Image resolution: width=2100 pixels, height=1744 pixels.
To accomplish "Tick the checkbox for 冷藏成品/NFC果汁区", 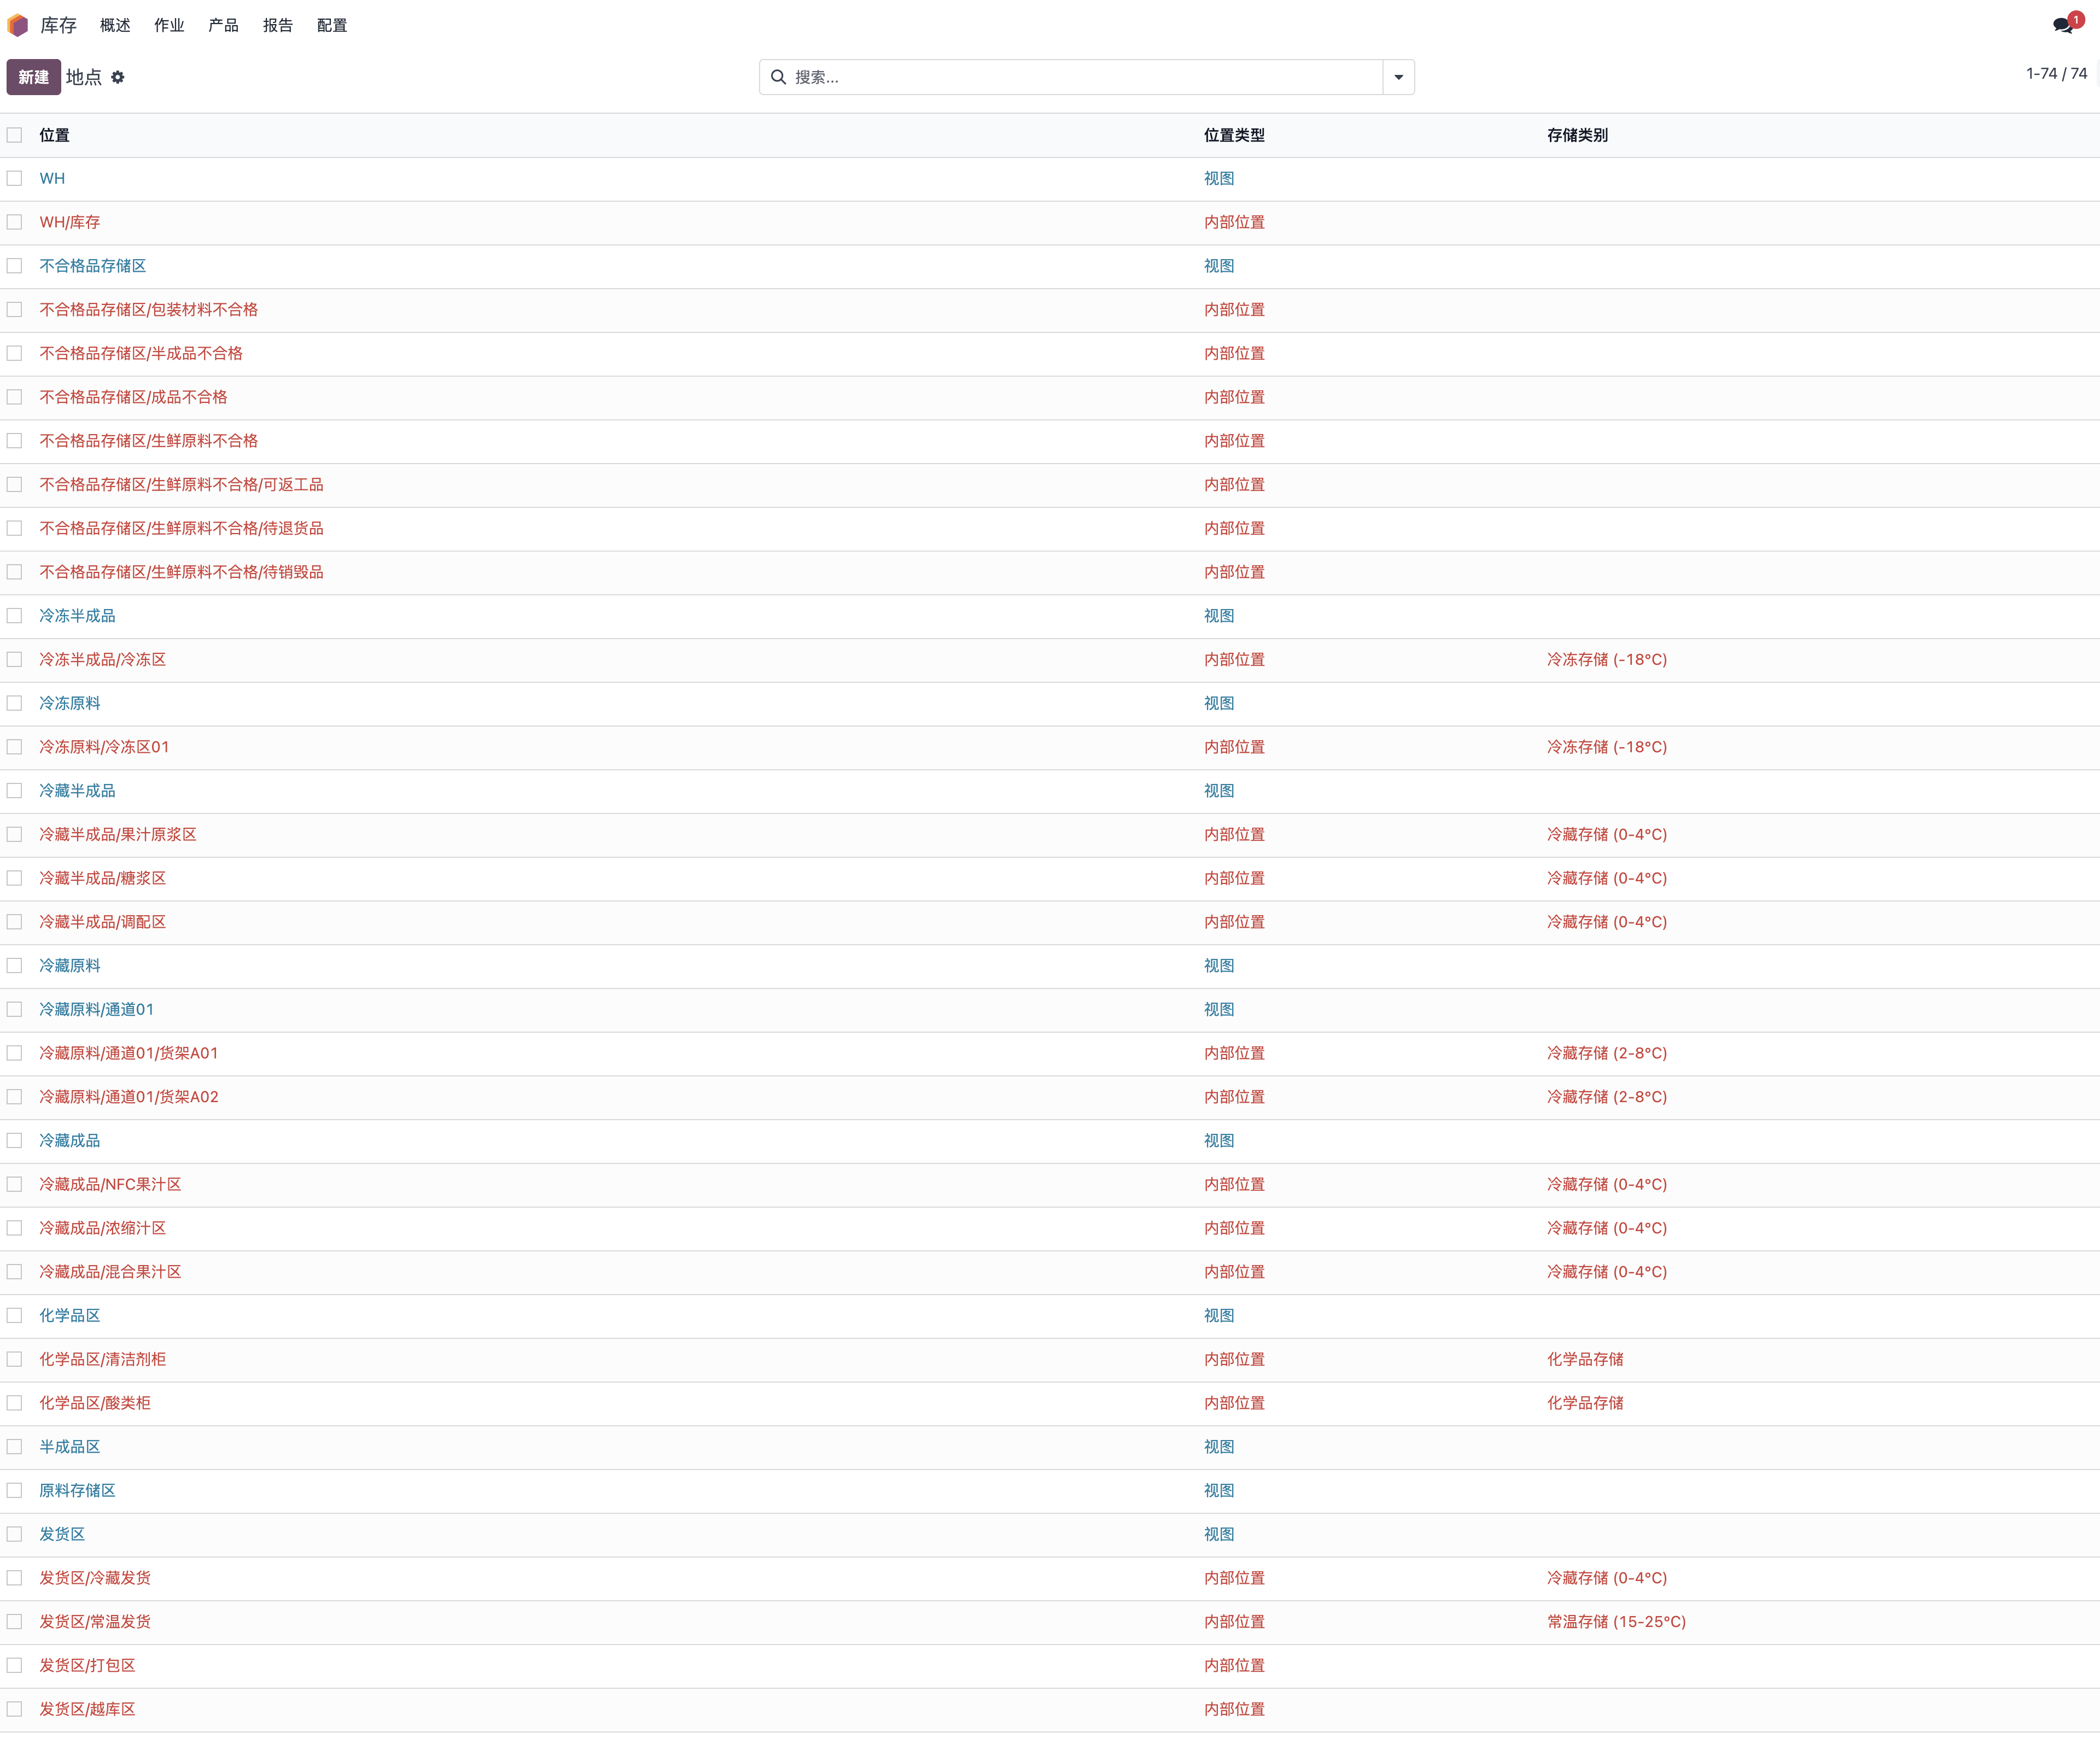I will click(14, 1184).
